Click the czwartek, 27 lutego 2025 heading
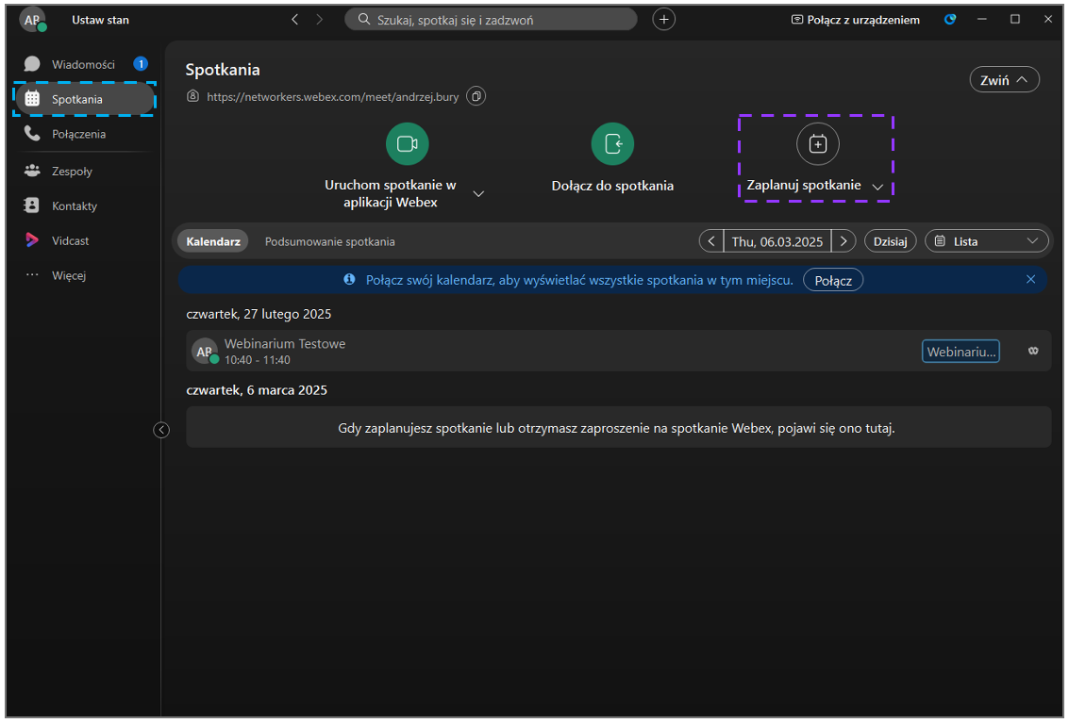 click(x=259, y=314)
